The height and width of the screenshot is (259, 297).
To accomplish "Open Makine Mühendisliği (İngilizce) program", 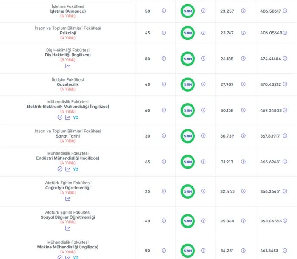I will 68,247.
